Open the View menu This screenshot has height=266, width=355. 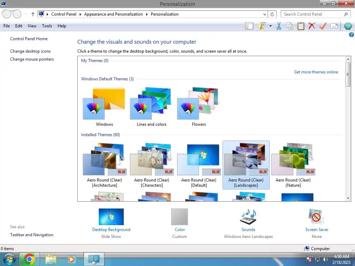tap(32, 26)
